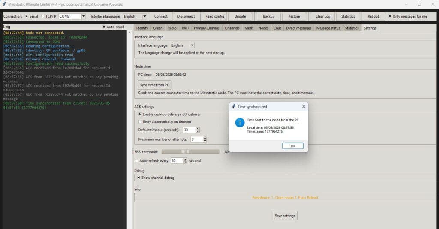Click the Timestamp 1777964276 text in dialog
Viewport: 439px width, 229px height.
click(265, 131)
